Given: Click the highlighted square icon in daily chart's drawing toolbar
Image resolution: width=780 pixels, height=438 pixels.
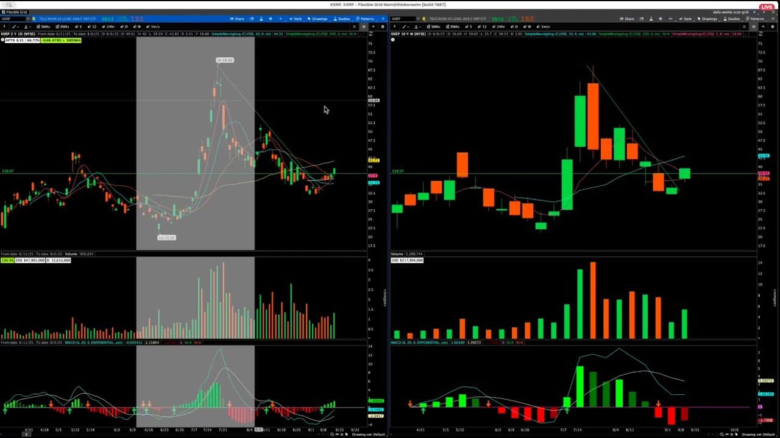Looking at the screenshot, I should pos(364,27).
